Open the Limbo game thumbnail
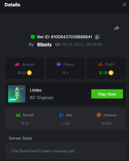This screenshot has width=129, height=161. click(17, 94)
